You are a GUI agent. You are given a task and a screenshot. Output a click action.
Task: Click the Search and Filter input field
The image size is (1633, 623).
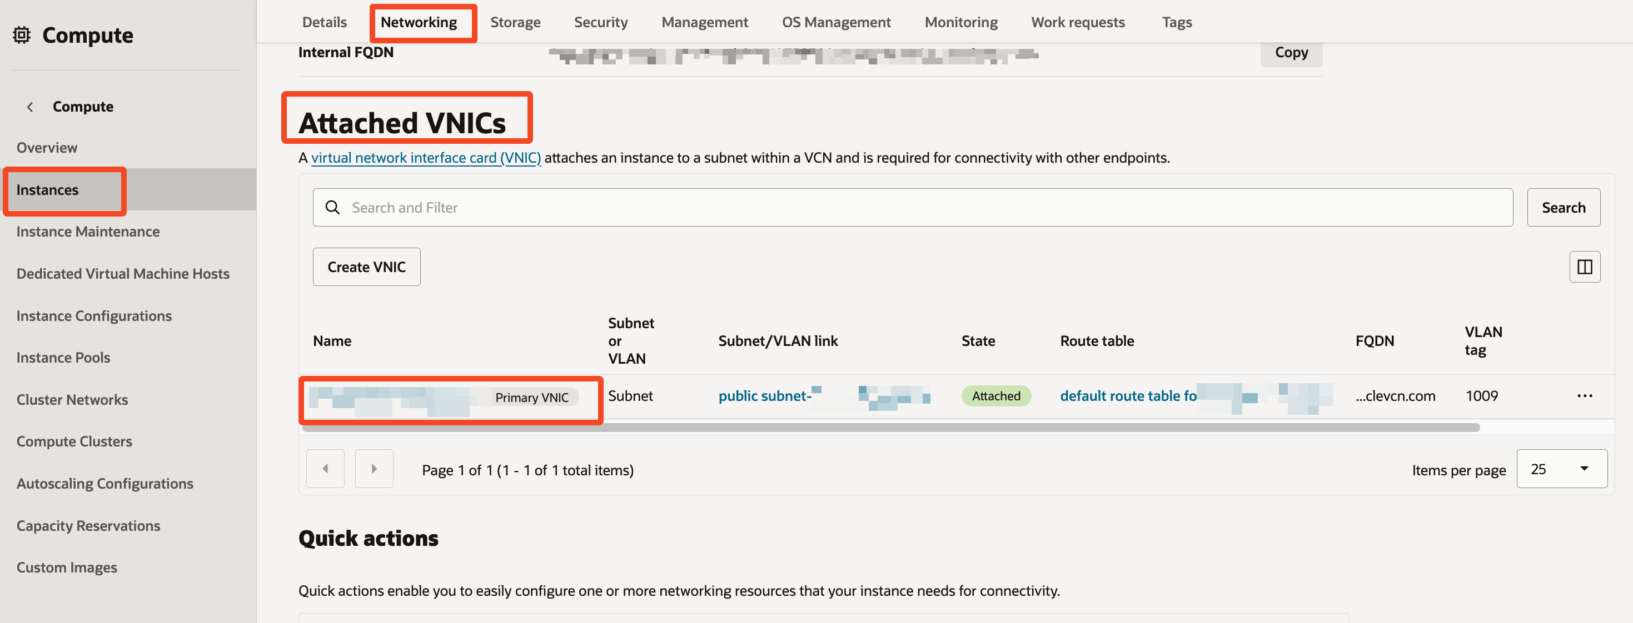click(913, 208)
